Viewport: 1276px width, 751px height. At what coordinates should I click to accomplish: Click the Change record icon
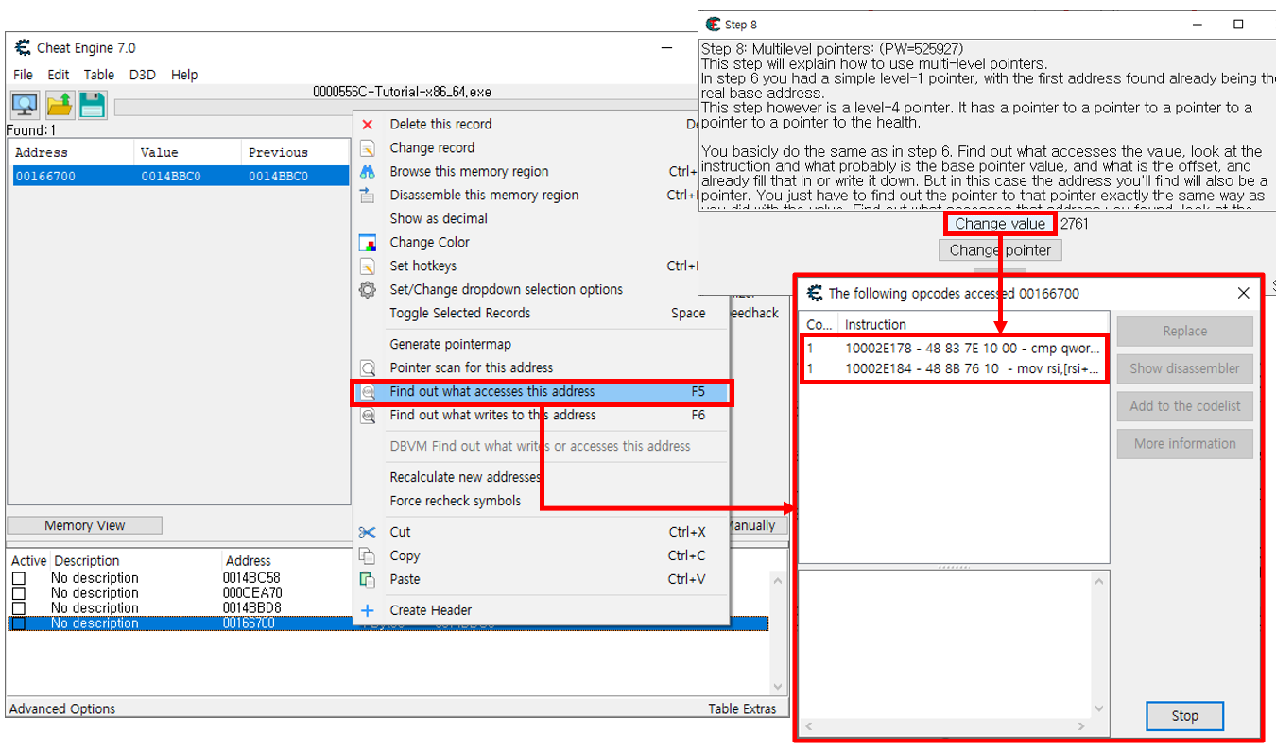tap(369, 147)
